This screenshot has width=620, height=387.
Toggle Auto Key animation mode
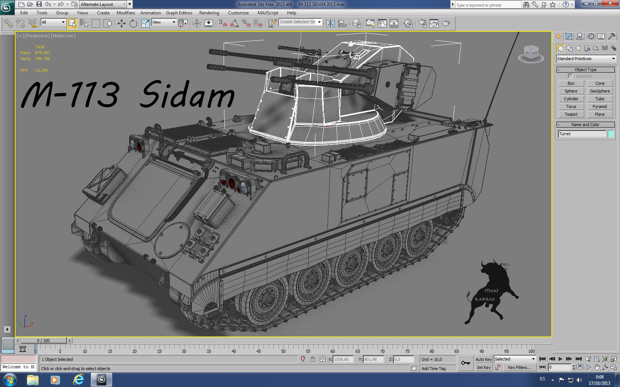tap(483, 359)
